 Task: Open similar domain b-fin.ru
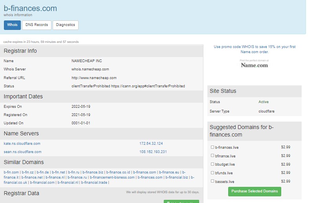[73, 172]
